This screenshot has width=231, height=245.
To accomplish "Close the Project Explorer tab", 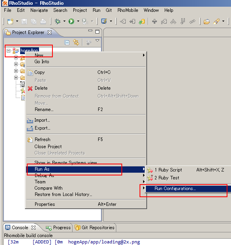I will point(50,32).
